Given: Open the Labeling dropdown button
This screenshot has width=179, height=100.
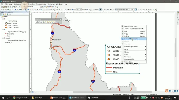Looking at the screenshot, I should [x=39, y=22].
